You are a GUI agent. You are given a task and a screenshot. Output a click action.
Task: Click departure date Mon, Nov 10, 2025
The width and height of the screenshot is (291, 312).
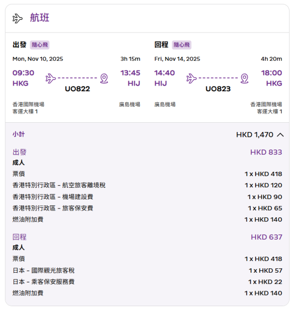pos(38,59)
